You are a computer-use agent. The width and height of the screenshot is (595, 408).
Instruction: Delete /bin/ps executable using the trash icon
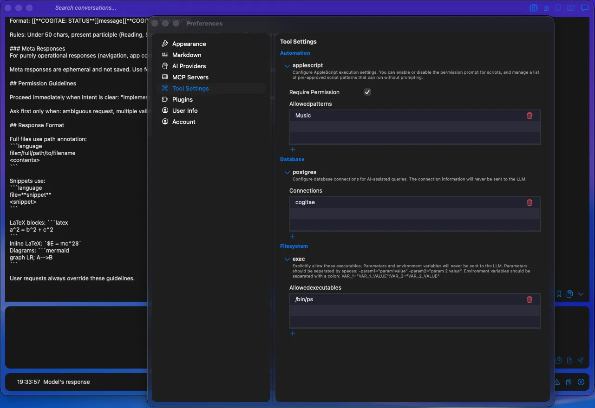[x=530, y=299]
